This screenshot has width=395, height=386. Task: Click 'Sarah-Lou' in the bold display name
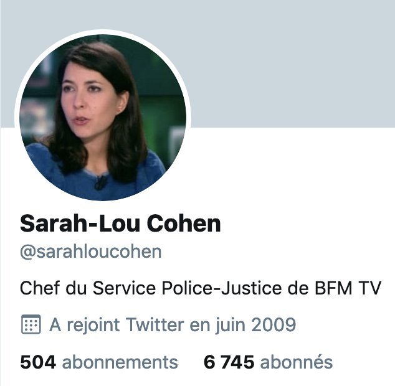pyautogui.click(x=80, y=224)
